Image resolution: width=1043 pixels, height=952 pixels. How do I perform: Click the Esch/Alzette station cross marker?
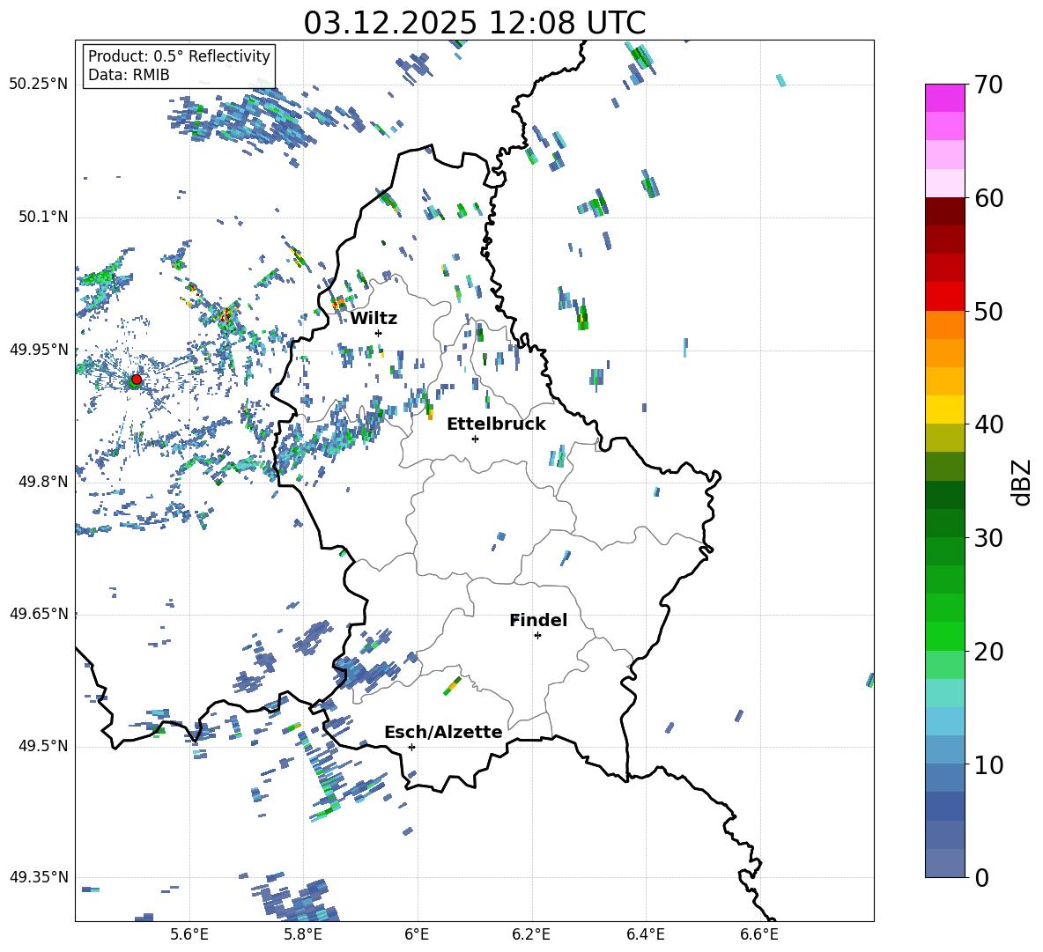(x=411, y=747)
